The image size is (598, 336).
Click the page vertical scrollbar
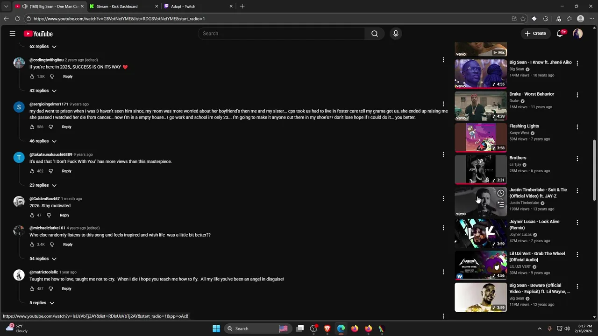[x=595, y=170]
